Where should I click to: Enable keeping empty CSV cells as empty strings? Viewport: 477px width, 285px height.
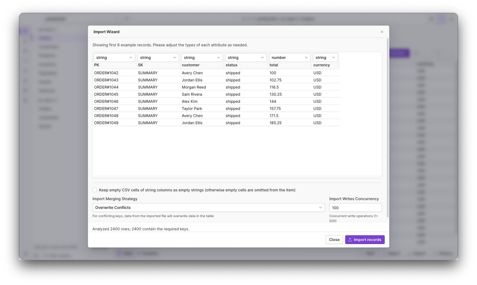tap(95, 190)
